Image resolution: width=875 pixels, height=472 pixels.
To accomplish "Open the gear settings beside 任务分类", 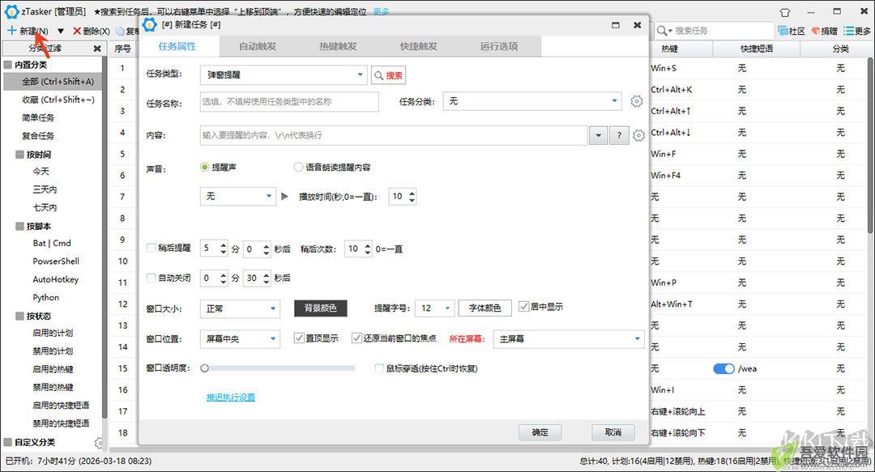I will [637, 101].
